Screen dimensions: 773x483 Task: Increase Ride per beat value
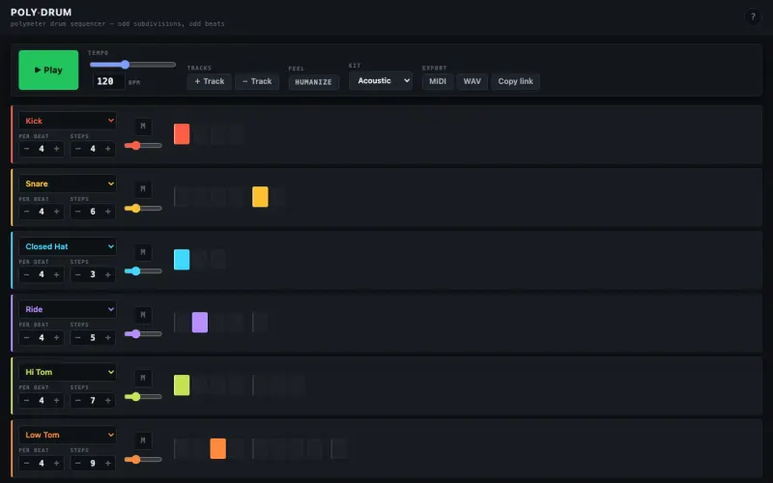pos(56,337)
